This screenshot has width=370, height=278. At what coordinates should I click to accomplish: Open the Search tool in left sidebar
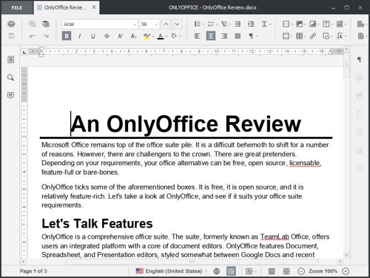(x=10, y=77)
